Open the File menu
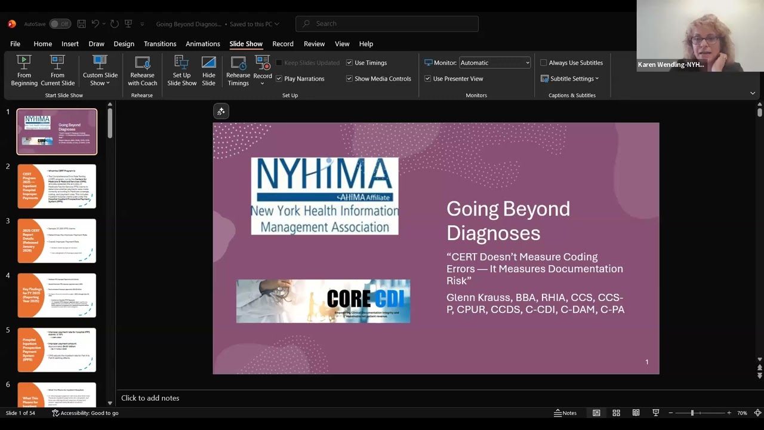Viewport: 764px width, 430px height. (x=16, y=44)
